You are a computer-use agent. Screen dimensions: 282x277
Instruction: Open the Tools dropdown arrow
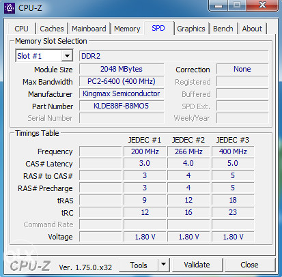163,265
